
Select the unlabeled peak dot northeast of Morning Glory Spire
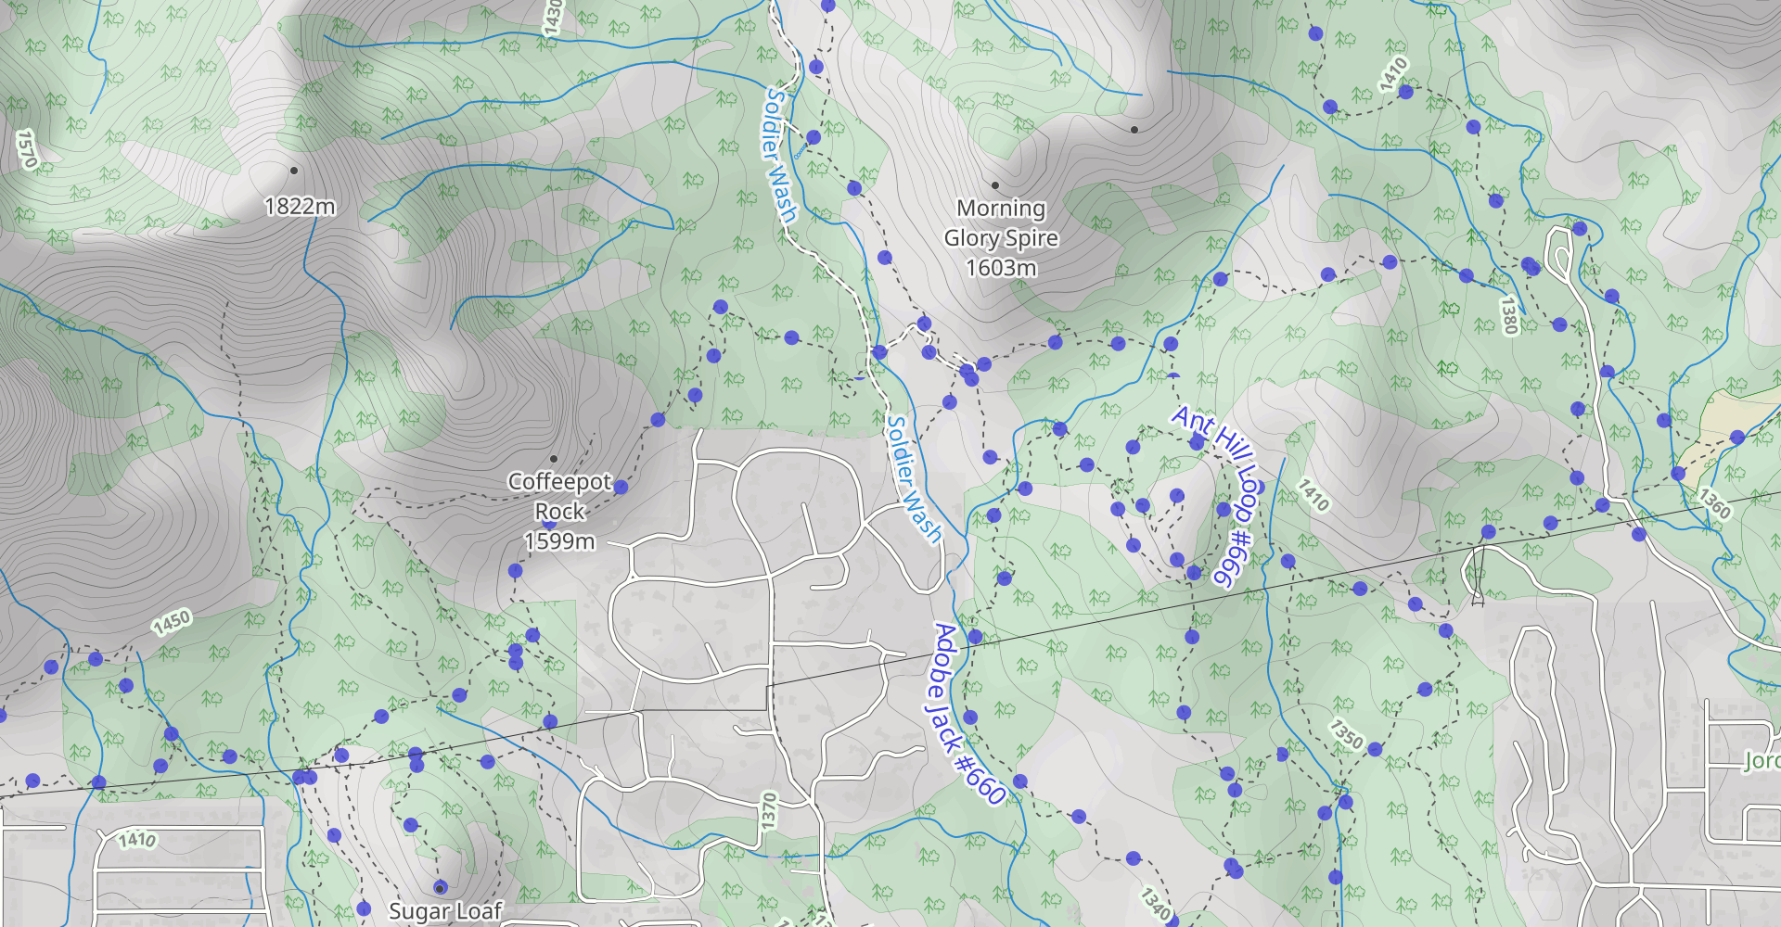pos(1134,130)
